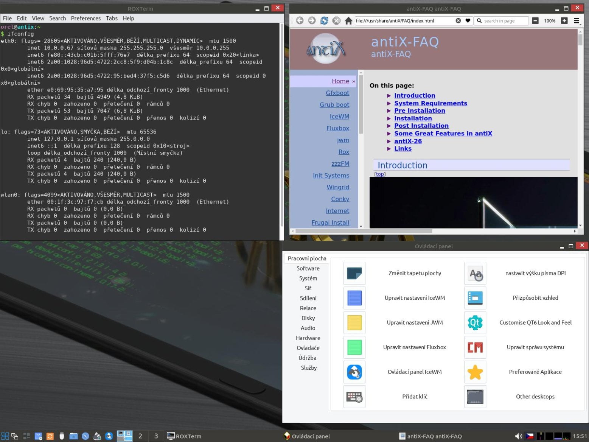Click the browser horizontal scrollbar
The width and height of the screenshot is (589, 442).
click(x=434, y=231)
